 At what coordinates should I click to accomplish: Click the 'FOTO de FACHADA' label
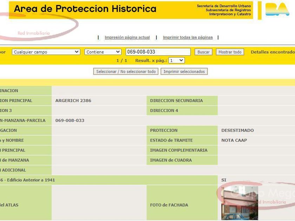(x=169, y=205)
